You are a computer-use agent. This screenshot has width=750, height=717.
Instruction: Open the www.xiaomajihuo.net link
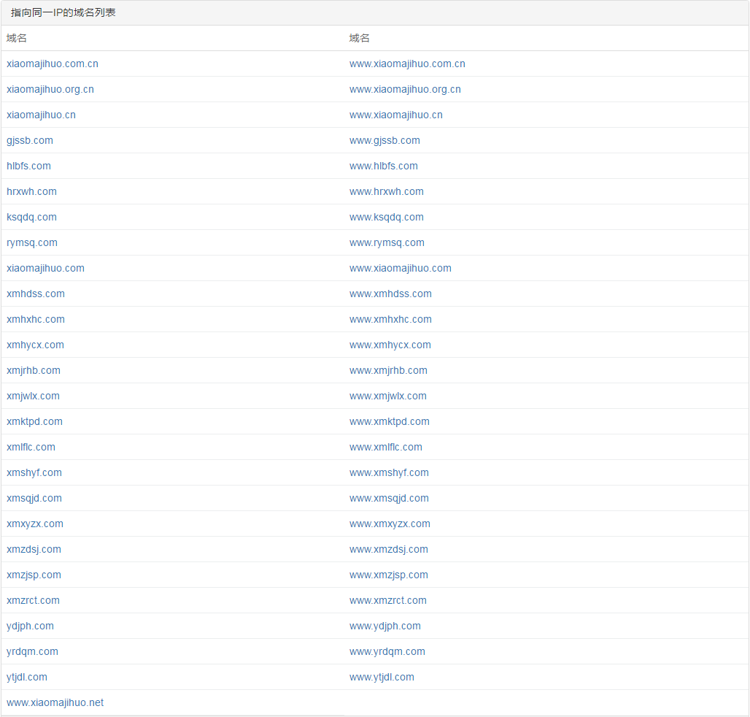[55, 702]
